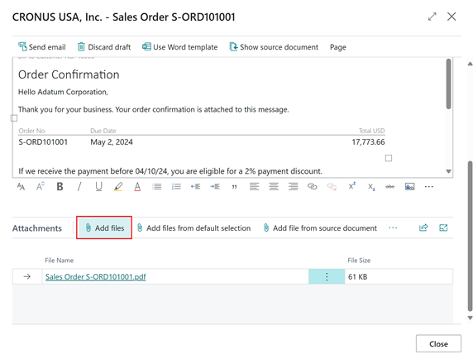Choose Use Word template
The height and width of the screenshot is (364, 473).
[x=179, y=47]
